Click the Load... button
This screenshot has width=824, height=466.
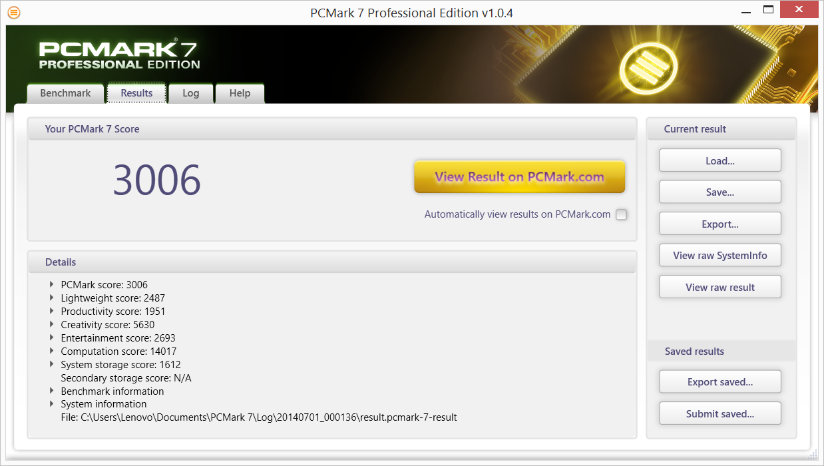720,160
